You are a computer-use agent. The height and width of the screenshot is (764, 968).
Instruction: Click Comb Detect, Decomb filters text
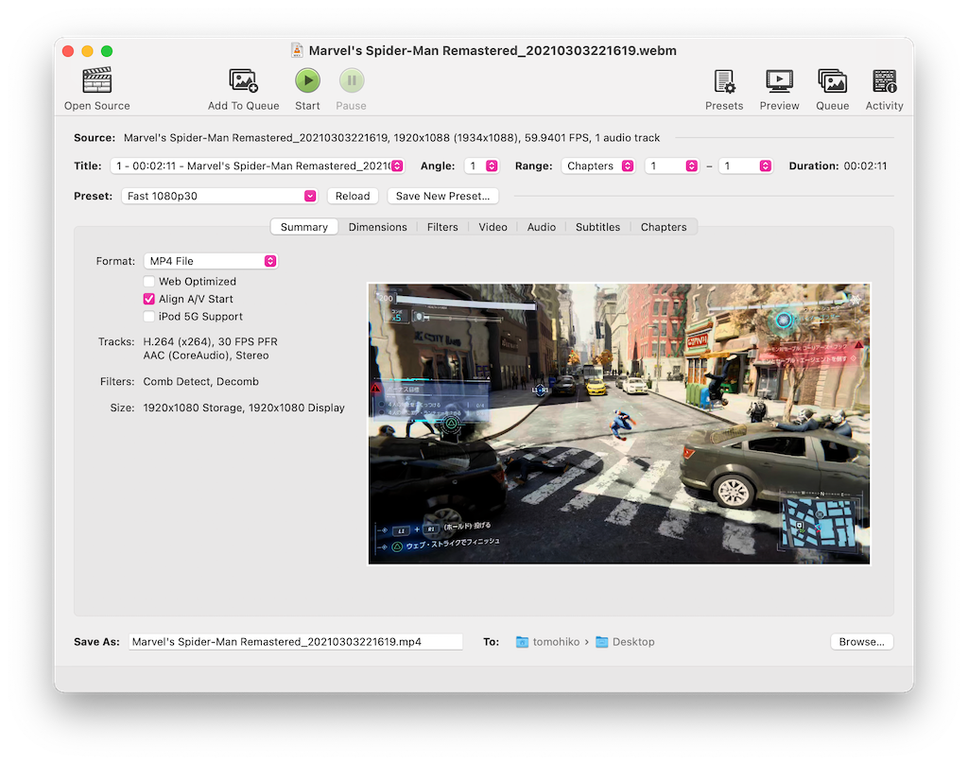200,382
